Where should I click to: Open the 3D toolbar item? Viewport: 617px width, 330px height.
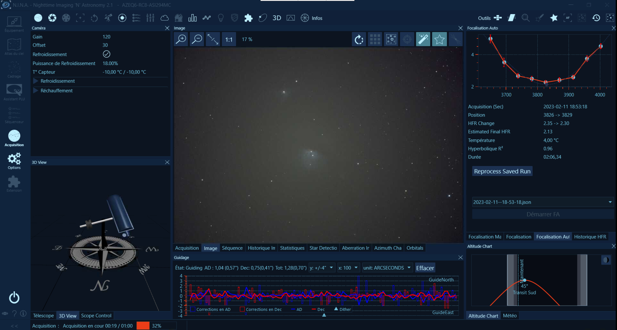pyautogui.click(x=277, y=18)
